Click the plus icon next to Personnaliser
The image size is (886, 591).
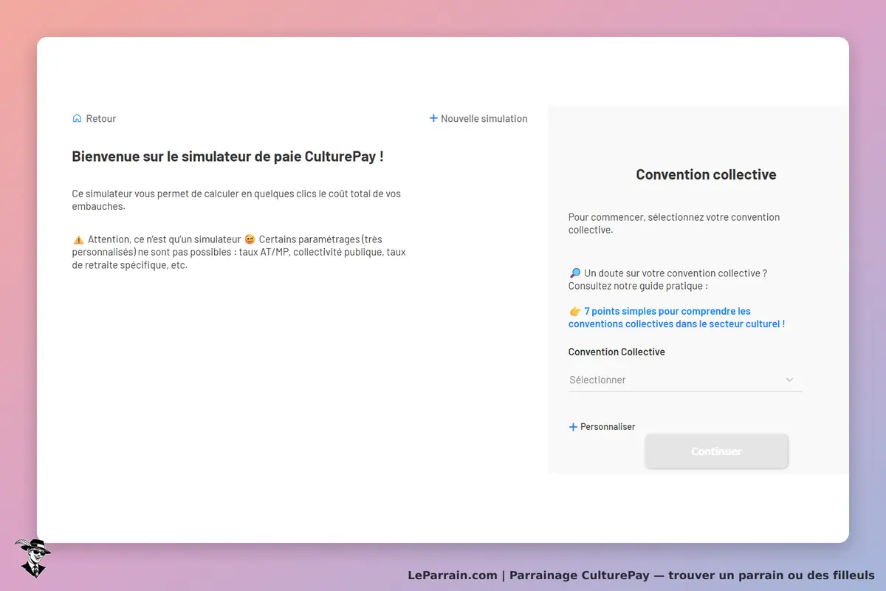[573, 427]
